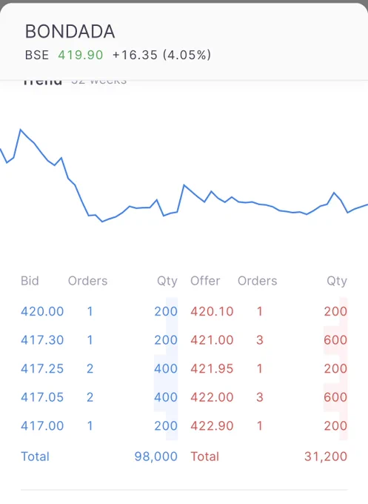Select offer price 420.10

point(212,311)
